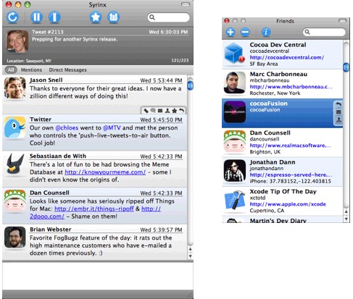Select the Cocoa Dev Central friend row
Screen dimensions: 353x299
click(x=282, y=54)
